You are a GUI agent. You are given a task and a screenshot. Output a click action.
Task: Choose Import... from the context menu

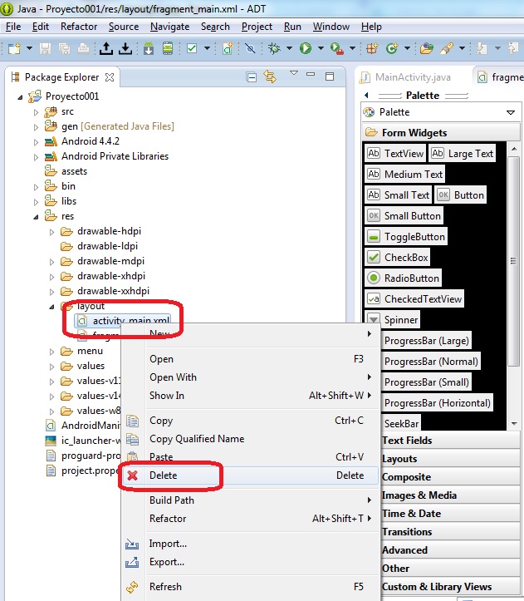pos(250,544)
